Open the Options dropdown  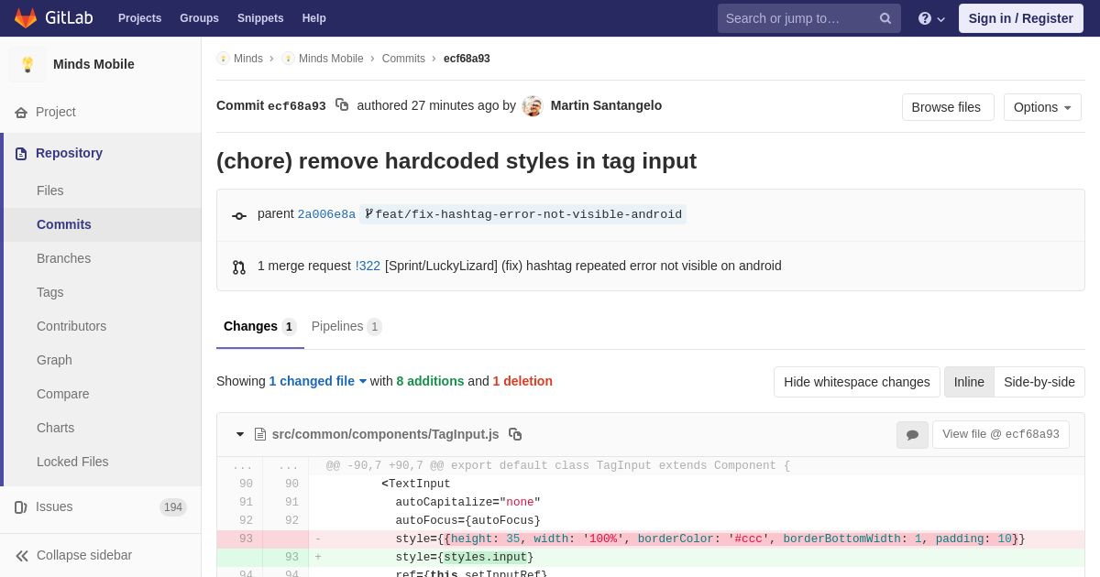click(1042, 107)
